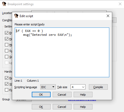Viewport: 124px width, 112px height.
Task: Click OK in Breakpoint settings window
Action: 41,107
